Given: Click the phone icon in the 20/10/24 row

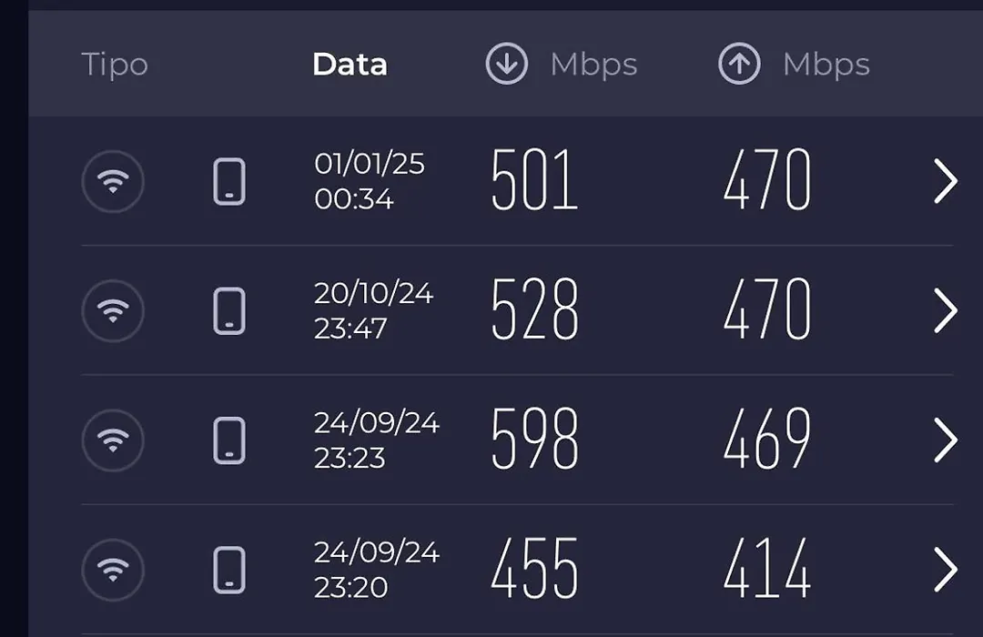Looking at the screenshot, I should tap(229, 311).
